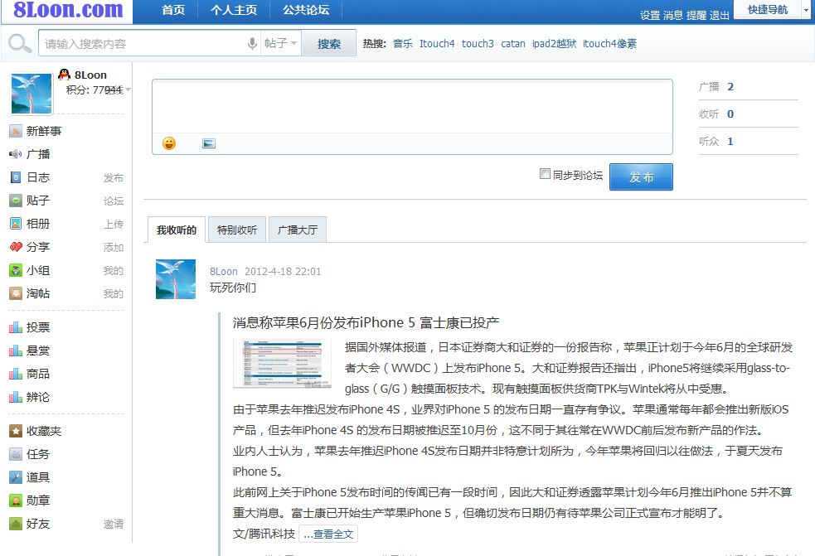This screenshot has width=815, height=556.
Task: Switch to the 广播大厅 tab
Action: coord(298,230)
